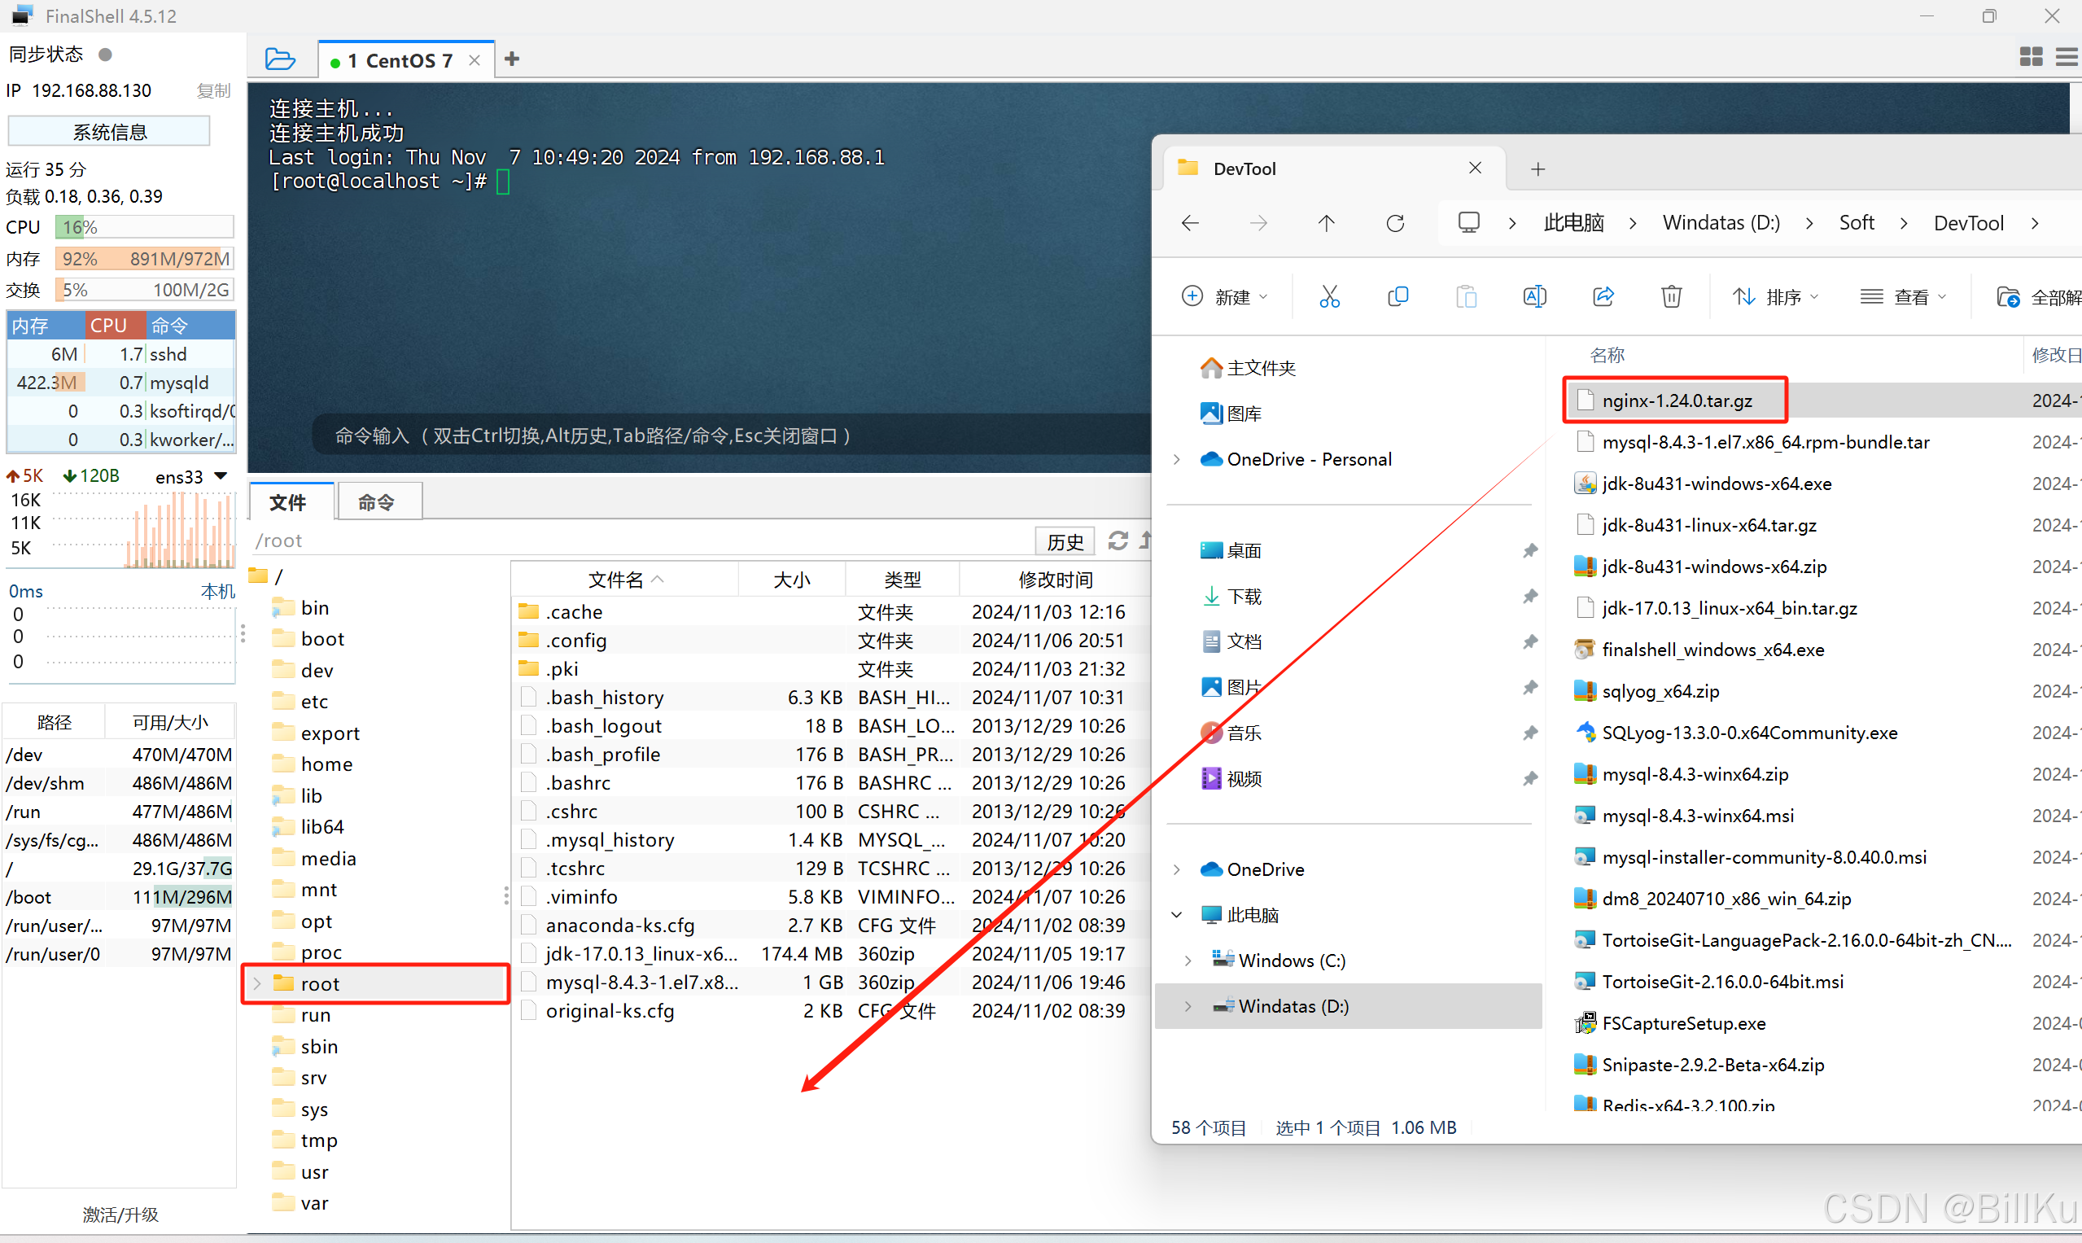Rename the selected file in Explorer

coord(1534,296)
